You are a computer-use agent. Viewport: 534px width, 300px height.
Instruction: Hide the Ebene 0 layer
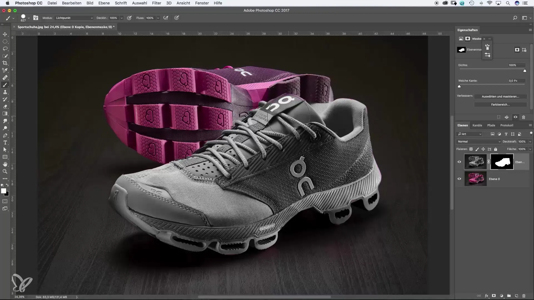coord(459,179)
